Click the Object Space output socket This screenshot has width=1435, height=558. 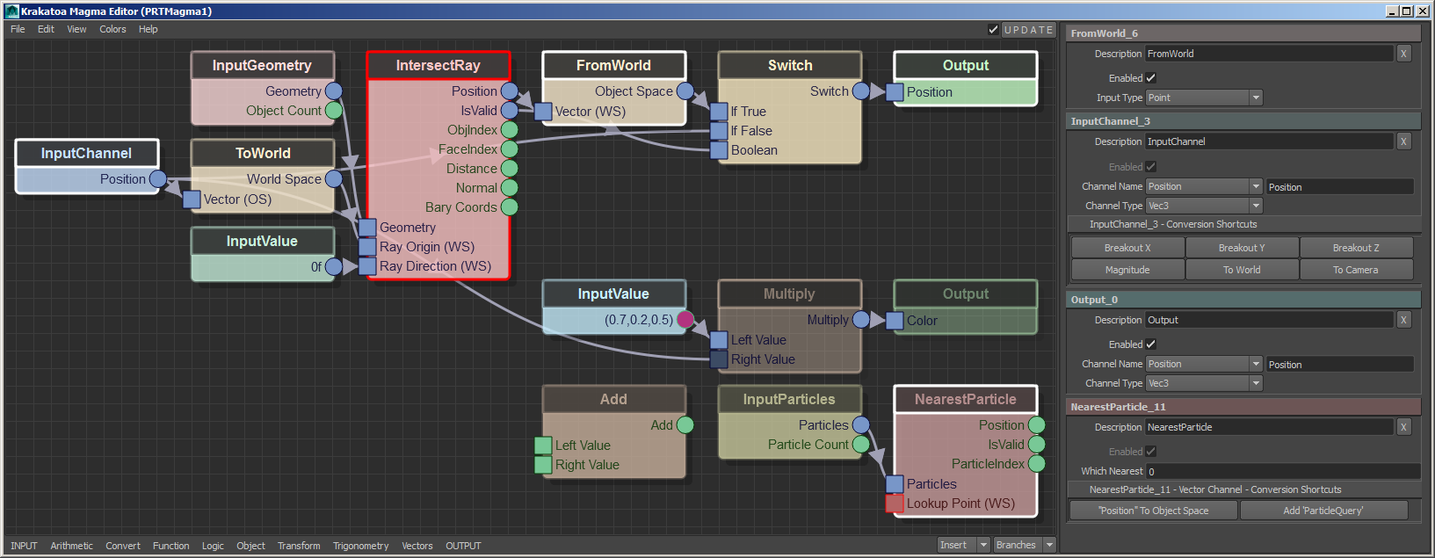point(685,91)
